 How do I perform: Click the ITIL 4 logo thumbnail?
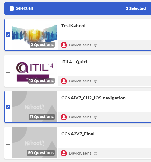[x=35, y=71]
